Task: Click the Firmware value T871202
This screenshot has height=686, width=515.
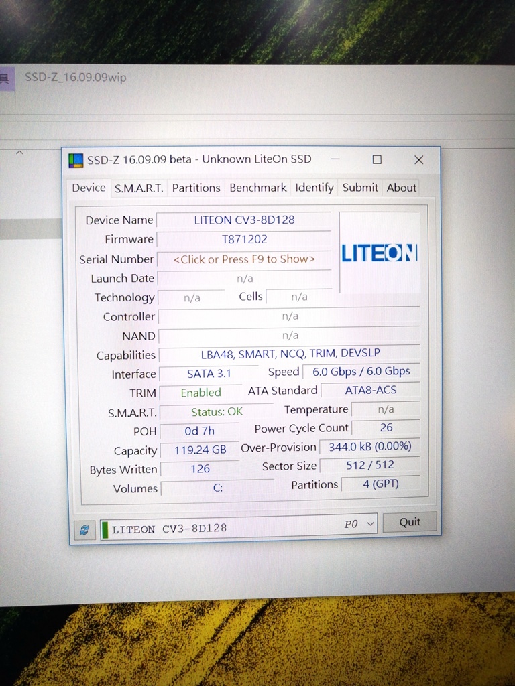Action: tap(244, 239)
